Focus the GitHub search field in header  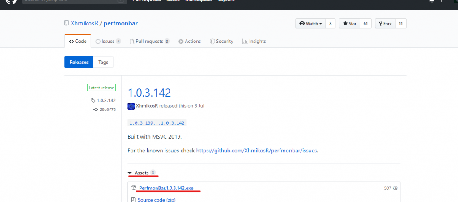[x=75, y=1]
